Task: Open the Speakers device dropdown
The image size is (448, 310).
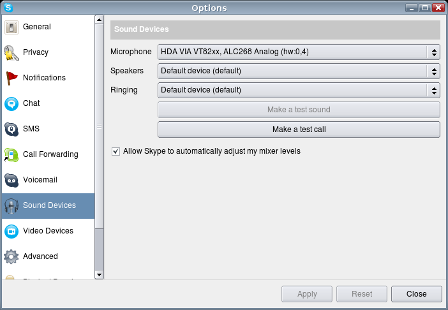Action: click(299, 71)
